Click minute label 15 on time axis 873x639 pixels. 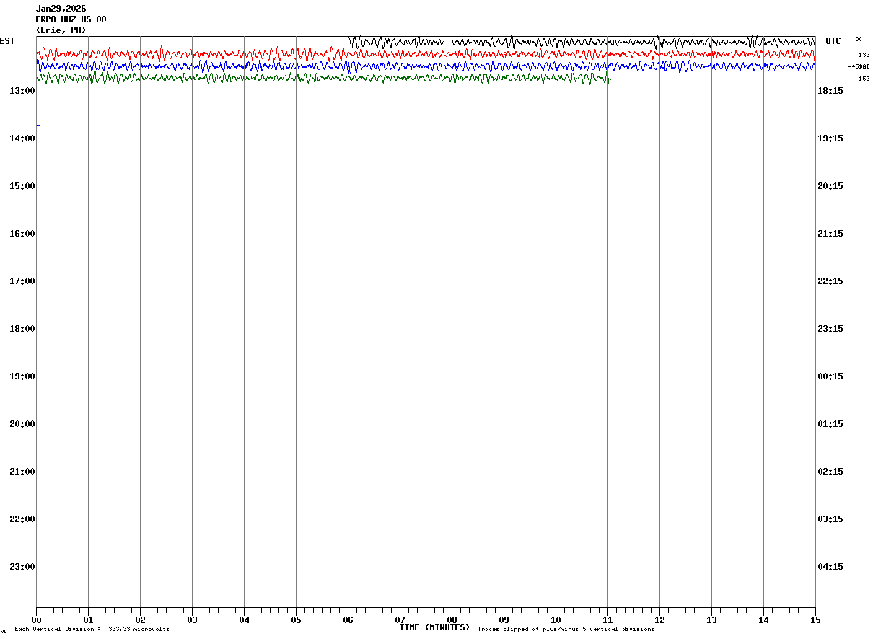[x=815, y=620]
